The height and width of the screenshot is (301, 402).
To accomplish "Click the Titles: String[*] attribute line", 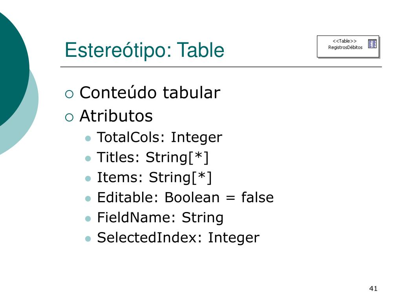I will 153,158.
